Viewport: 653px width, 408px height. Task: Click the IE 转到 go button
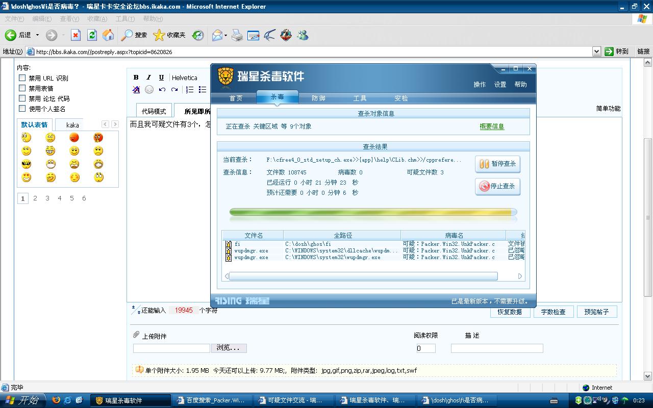click(x=617, y=52)
